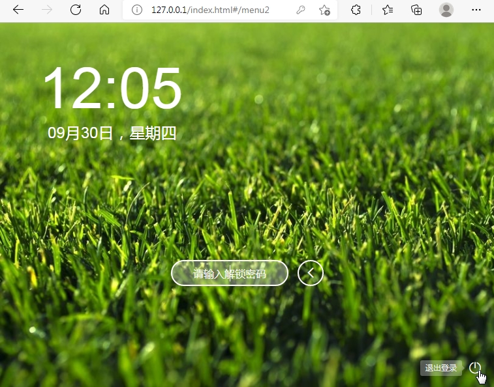This screenshot has width=494, height=387.
Task: Click the power logout icon
Action: click(x=475, y=367)
